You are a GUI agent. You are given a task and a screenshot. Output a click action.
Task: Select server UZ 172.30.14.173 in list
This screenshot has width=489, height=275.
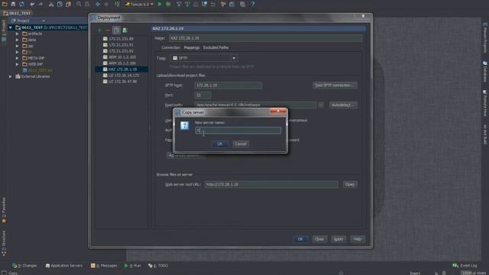[x=121, y=76]
